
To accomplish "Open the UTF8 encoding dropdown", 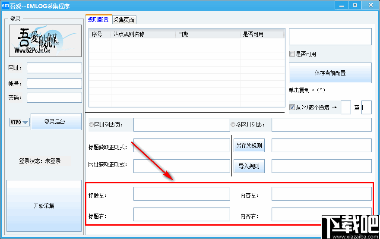I will pos(19,122).
